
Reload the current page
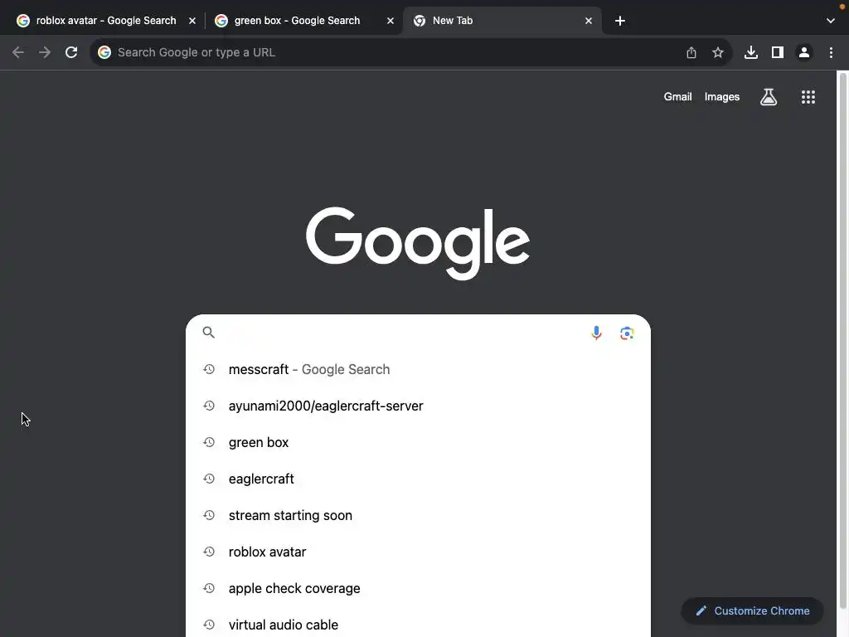pos(71,52)
